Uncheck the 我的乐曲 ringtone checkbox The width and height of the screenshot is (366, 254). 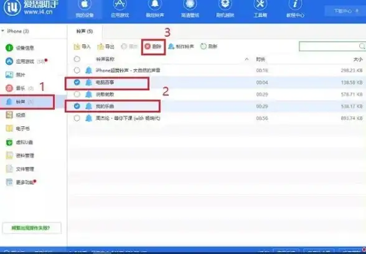coord(77,106)
